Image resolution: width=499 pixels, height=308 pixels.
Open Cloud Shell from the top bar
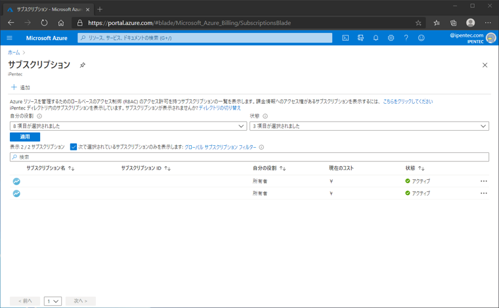345,38
